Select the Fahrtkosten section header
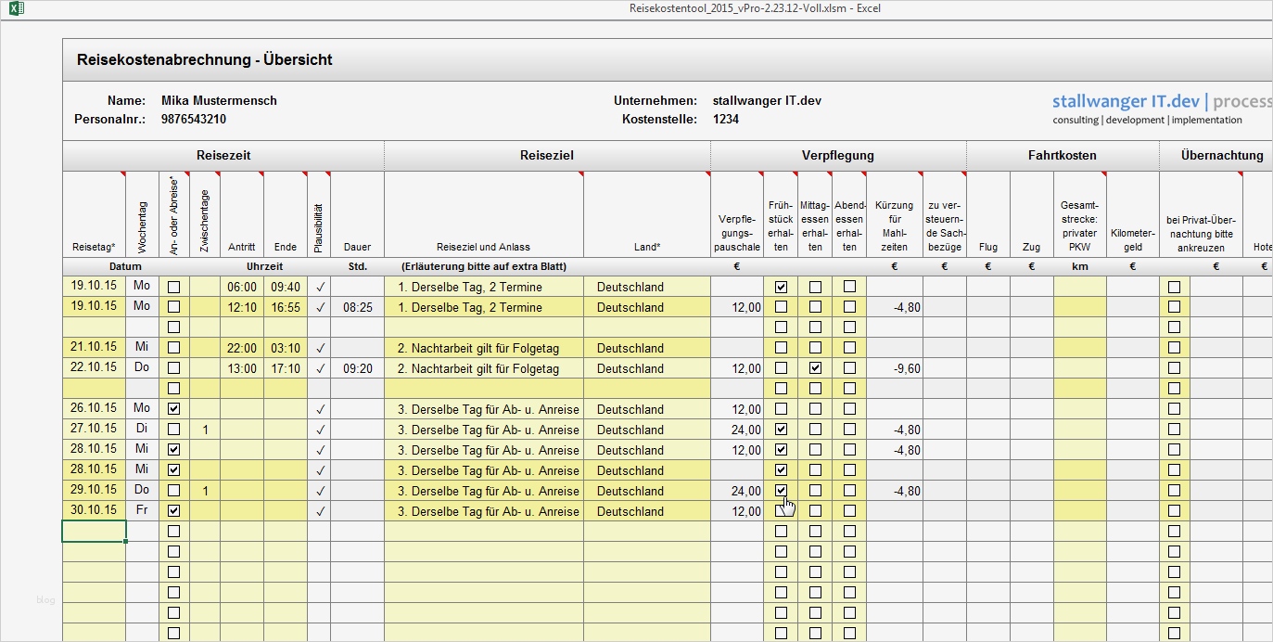 coord(1063,155)
